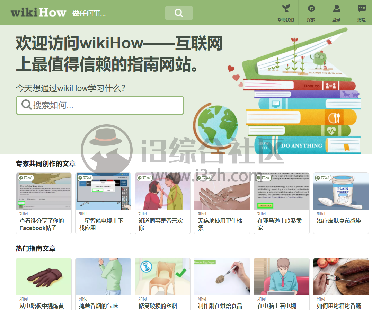
Task: Click the 专家 badge on the Facebook article
Action: [x=26, y=178]
